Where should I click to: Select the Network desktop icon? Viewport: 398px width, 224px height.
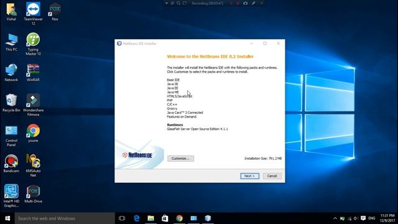pyautogui.click(x=11, y=72)
